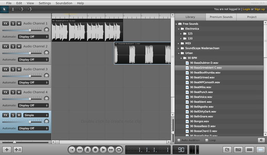Screen dimensions: 267x155
Task: Select the arrow pointer tool
Action: pyautogui.click(x=4, y=10)
